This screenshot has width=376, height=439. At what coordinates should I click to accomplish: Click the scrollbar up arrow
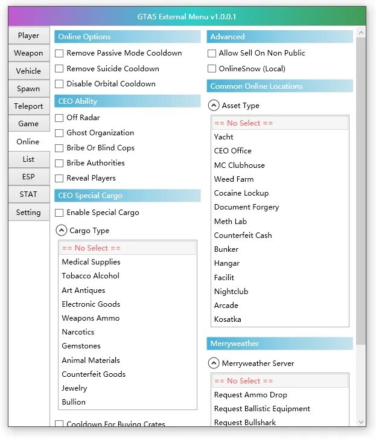[x=361, y=33]
